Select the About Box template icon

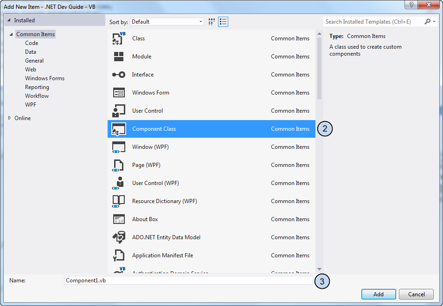[x=119, y=219]
